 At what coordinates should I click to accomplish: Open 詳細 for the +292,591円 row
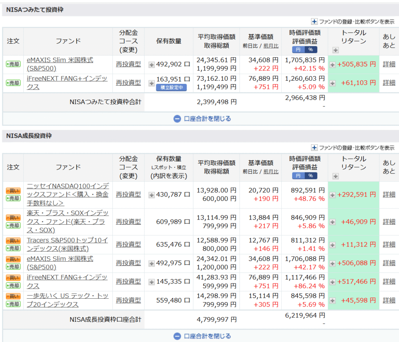pos(389,195)
